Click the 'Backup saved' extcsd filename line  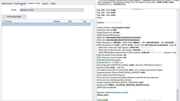pyautogui.click(x=123, y=85)
